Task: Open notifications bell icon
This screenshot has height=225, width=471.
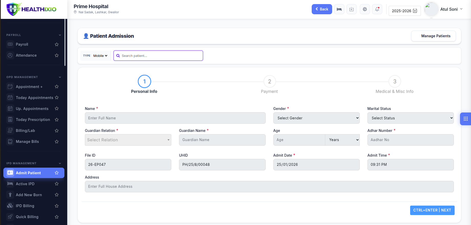Action: click(377, 9)
